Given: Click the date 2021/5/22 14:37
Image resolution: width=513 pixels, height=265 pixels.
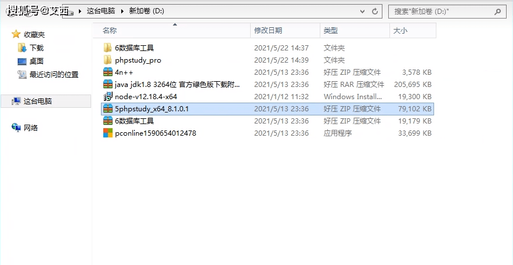Looking at the screenshot, I should [281, 48].
